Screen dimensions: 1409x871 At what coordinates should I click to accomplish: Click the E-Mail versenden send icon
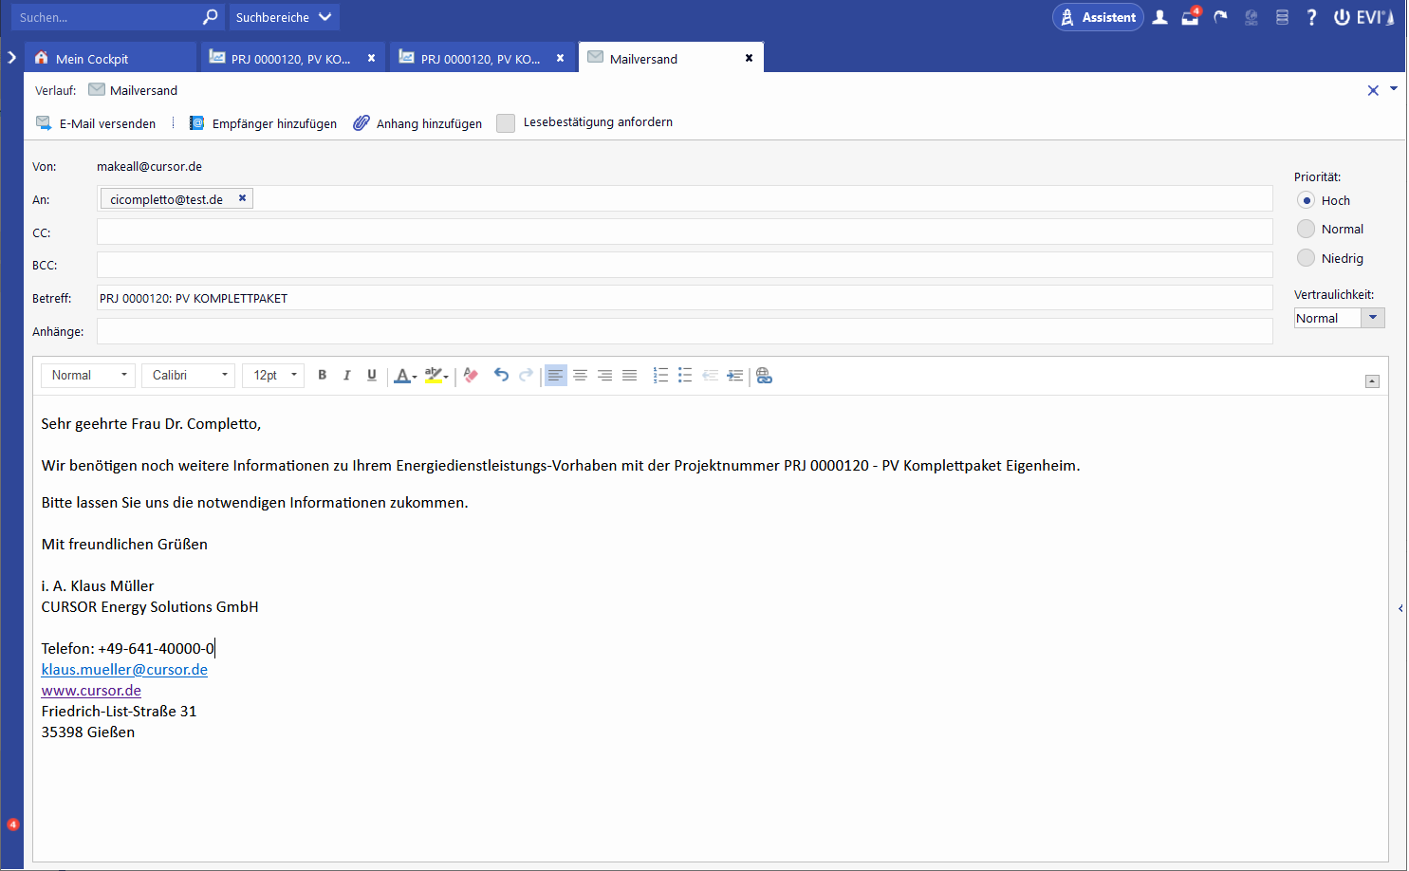coord(44,123)
